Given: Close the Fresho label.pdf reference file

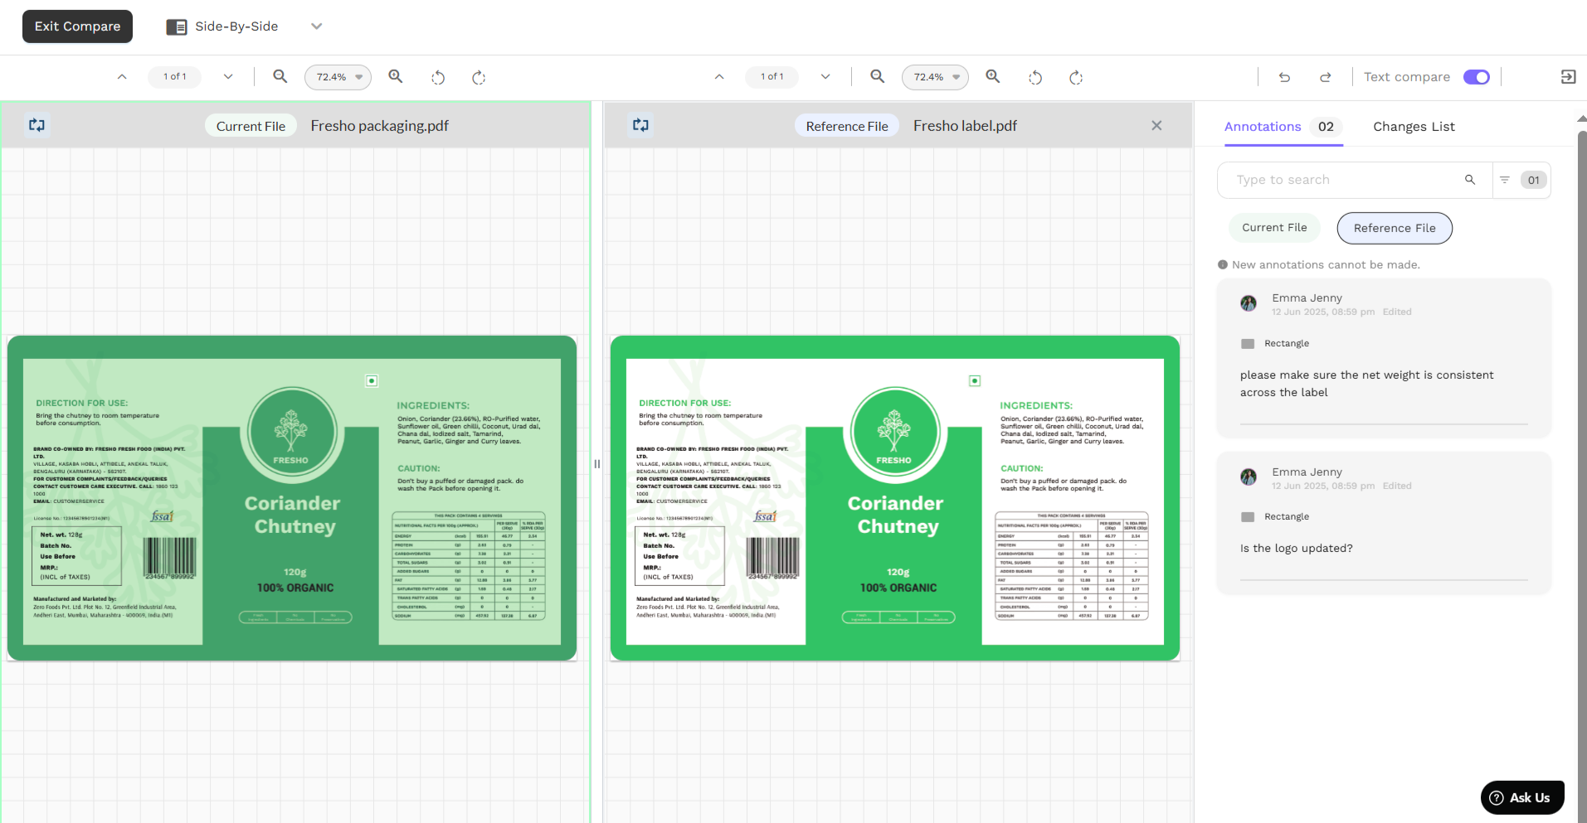Looking at the screenshot, I should tap(1156, 125).
